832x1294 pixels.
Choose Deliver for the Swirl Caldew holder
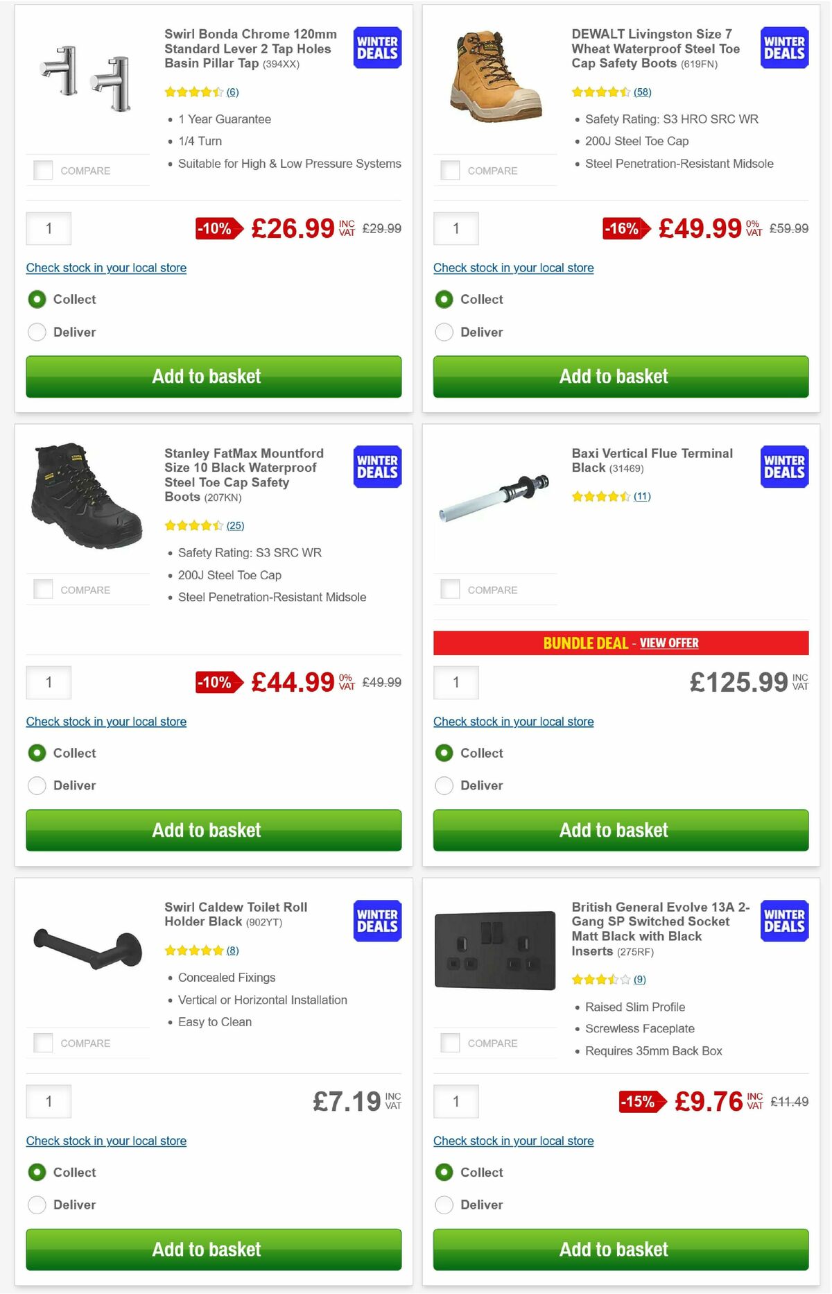(37, 1204)
